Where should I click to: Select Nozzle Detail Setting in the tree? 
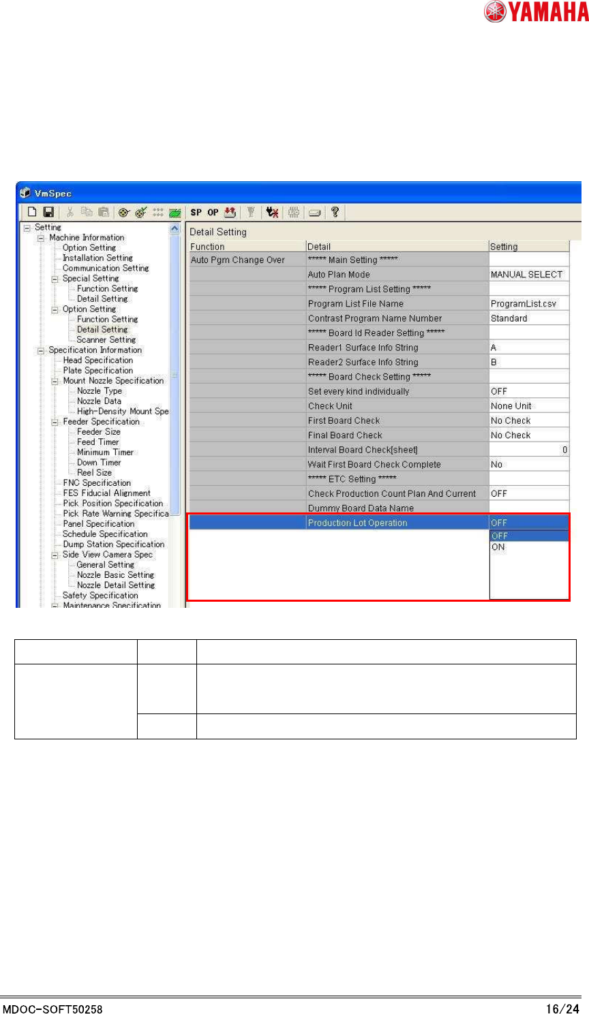(x=116, y=585)
